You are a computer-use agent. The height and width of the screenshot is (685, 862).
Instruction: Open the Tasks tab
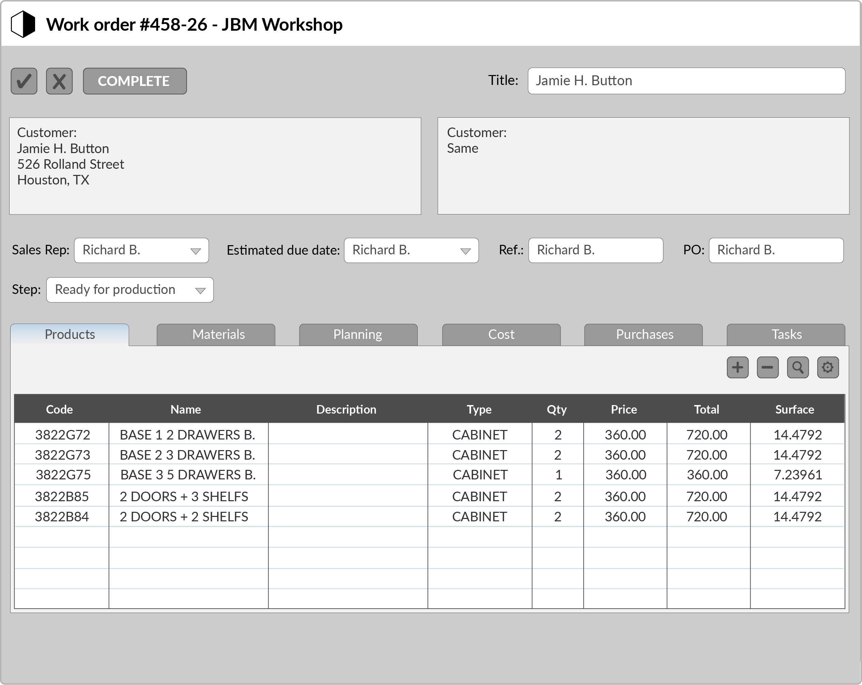(x=786, y=334)
